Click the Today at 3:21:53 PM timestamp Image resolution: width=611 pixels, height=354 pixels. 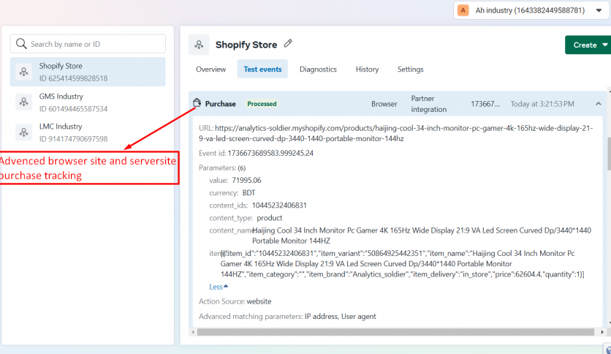point(542,104)
